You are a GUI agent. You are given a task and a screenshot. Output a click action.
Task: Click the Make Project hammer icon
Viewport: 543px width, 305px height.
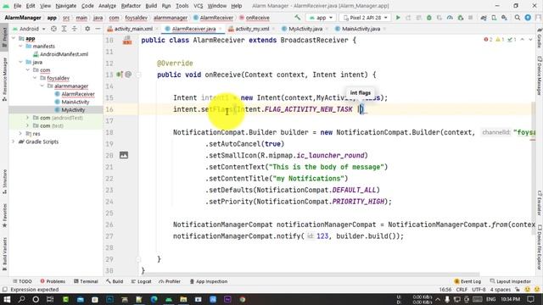click(298, 17)
